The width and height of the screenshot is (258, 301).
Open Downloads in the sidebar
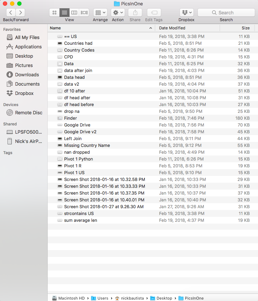coord(27,75)
